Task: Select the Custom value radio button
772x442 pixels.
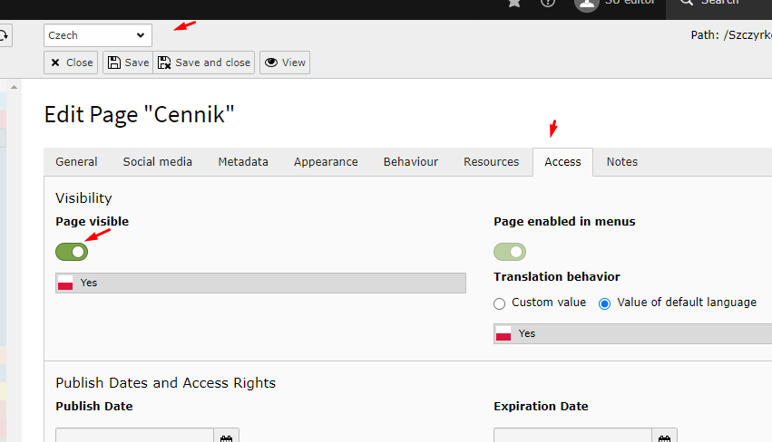Action: [x=499, y=303]
